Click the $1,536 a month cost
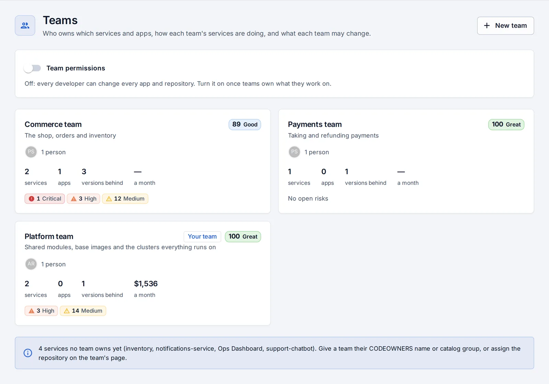 (146, 289)
